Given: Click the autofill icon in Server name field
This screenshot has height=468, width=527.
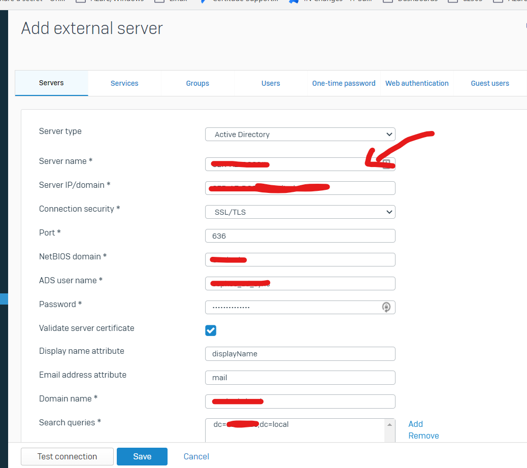Looking at the screenshot, I should pos(386,163).
